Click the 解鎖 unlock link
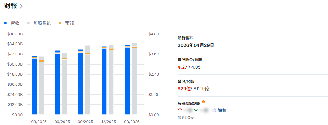Image resolution: width=328 pixels, height=125 pixels. (222, 110)
